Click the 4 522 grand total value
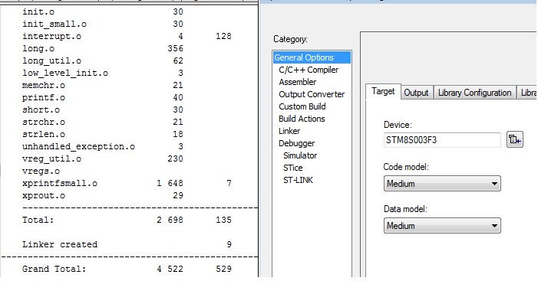This screenshot has width=538, height=294. pos(170,269)
